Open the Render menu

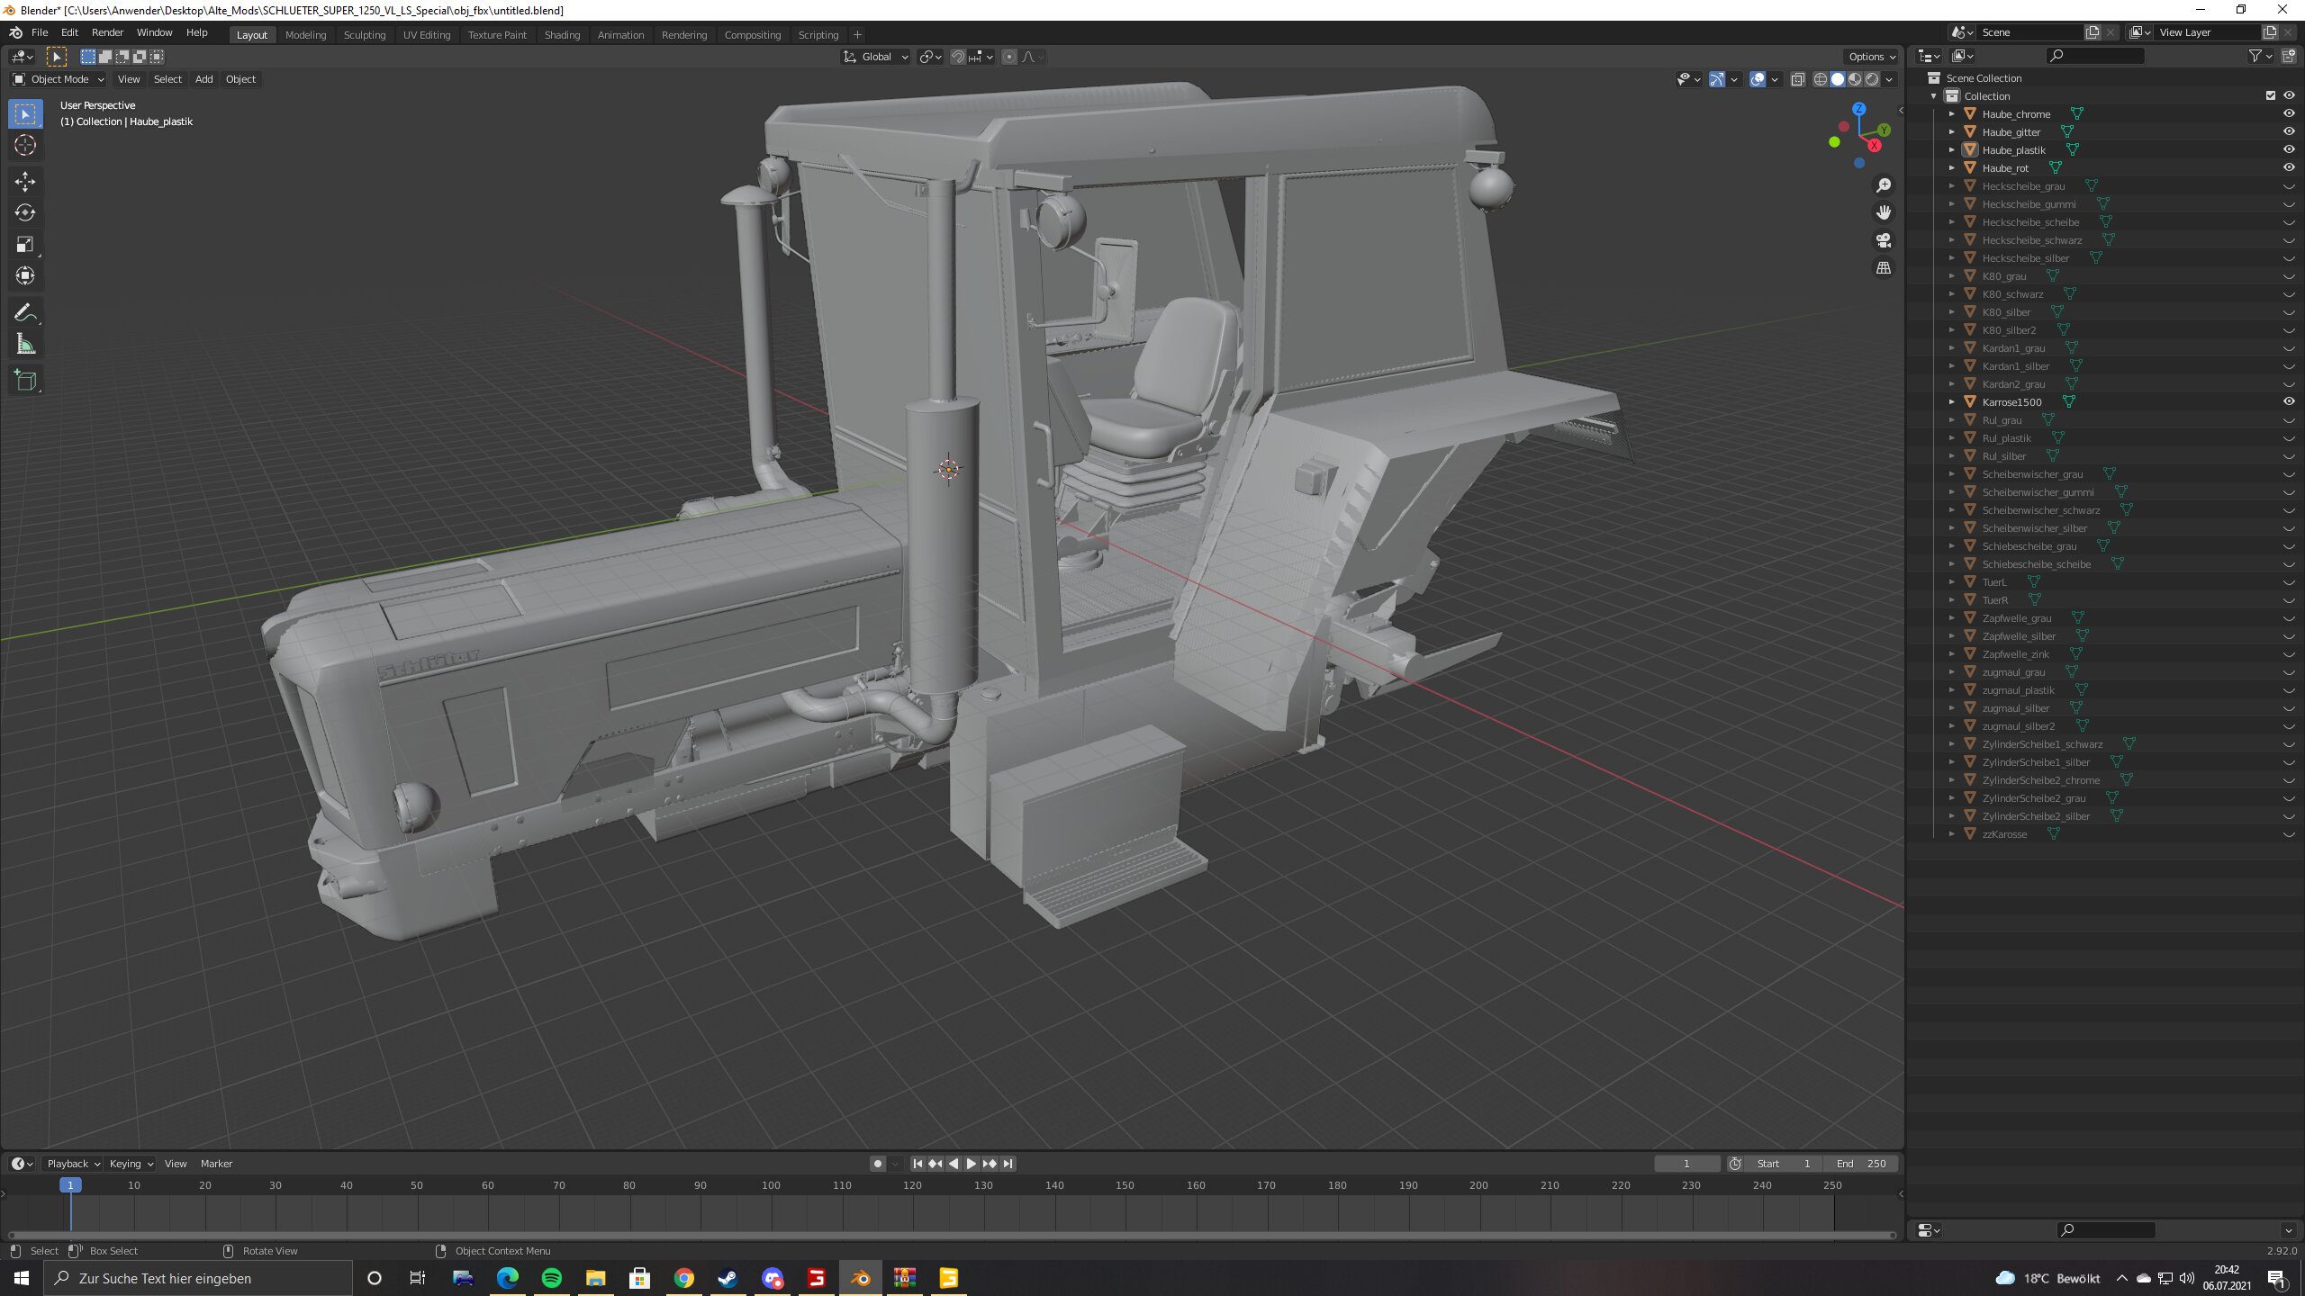(107, 32)
